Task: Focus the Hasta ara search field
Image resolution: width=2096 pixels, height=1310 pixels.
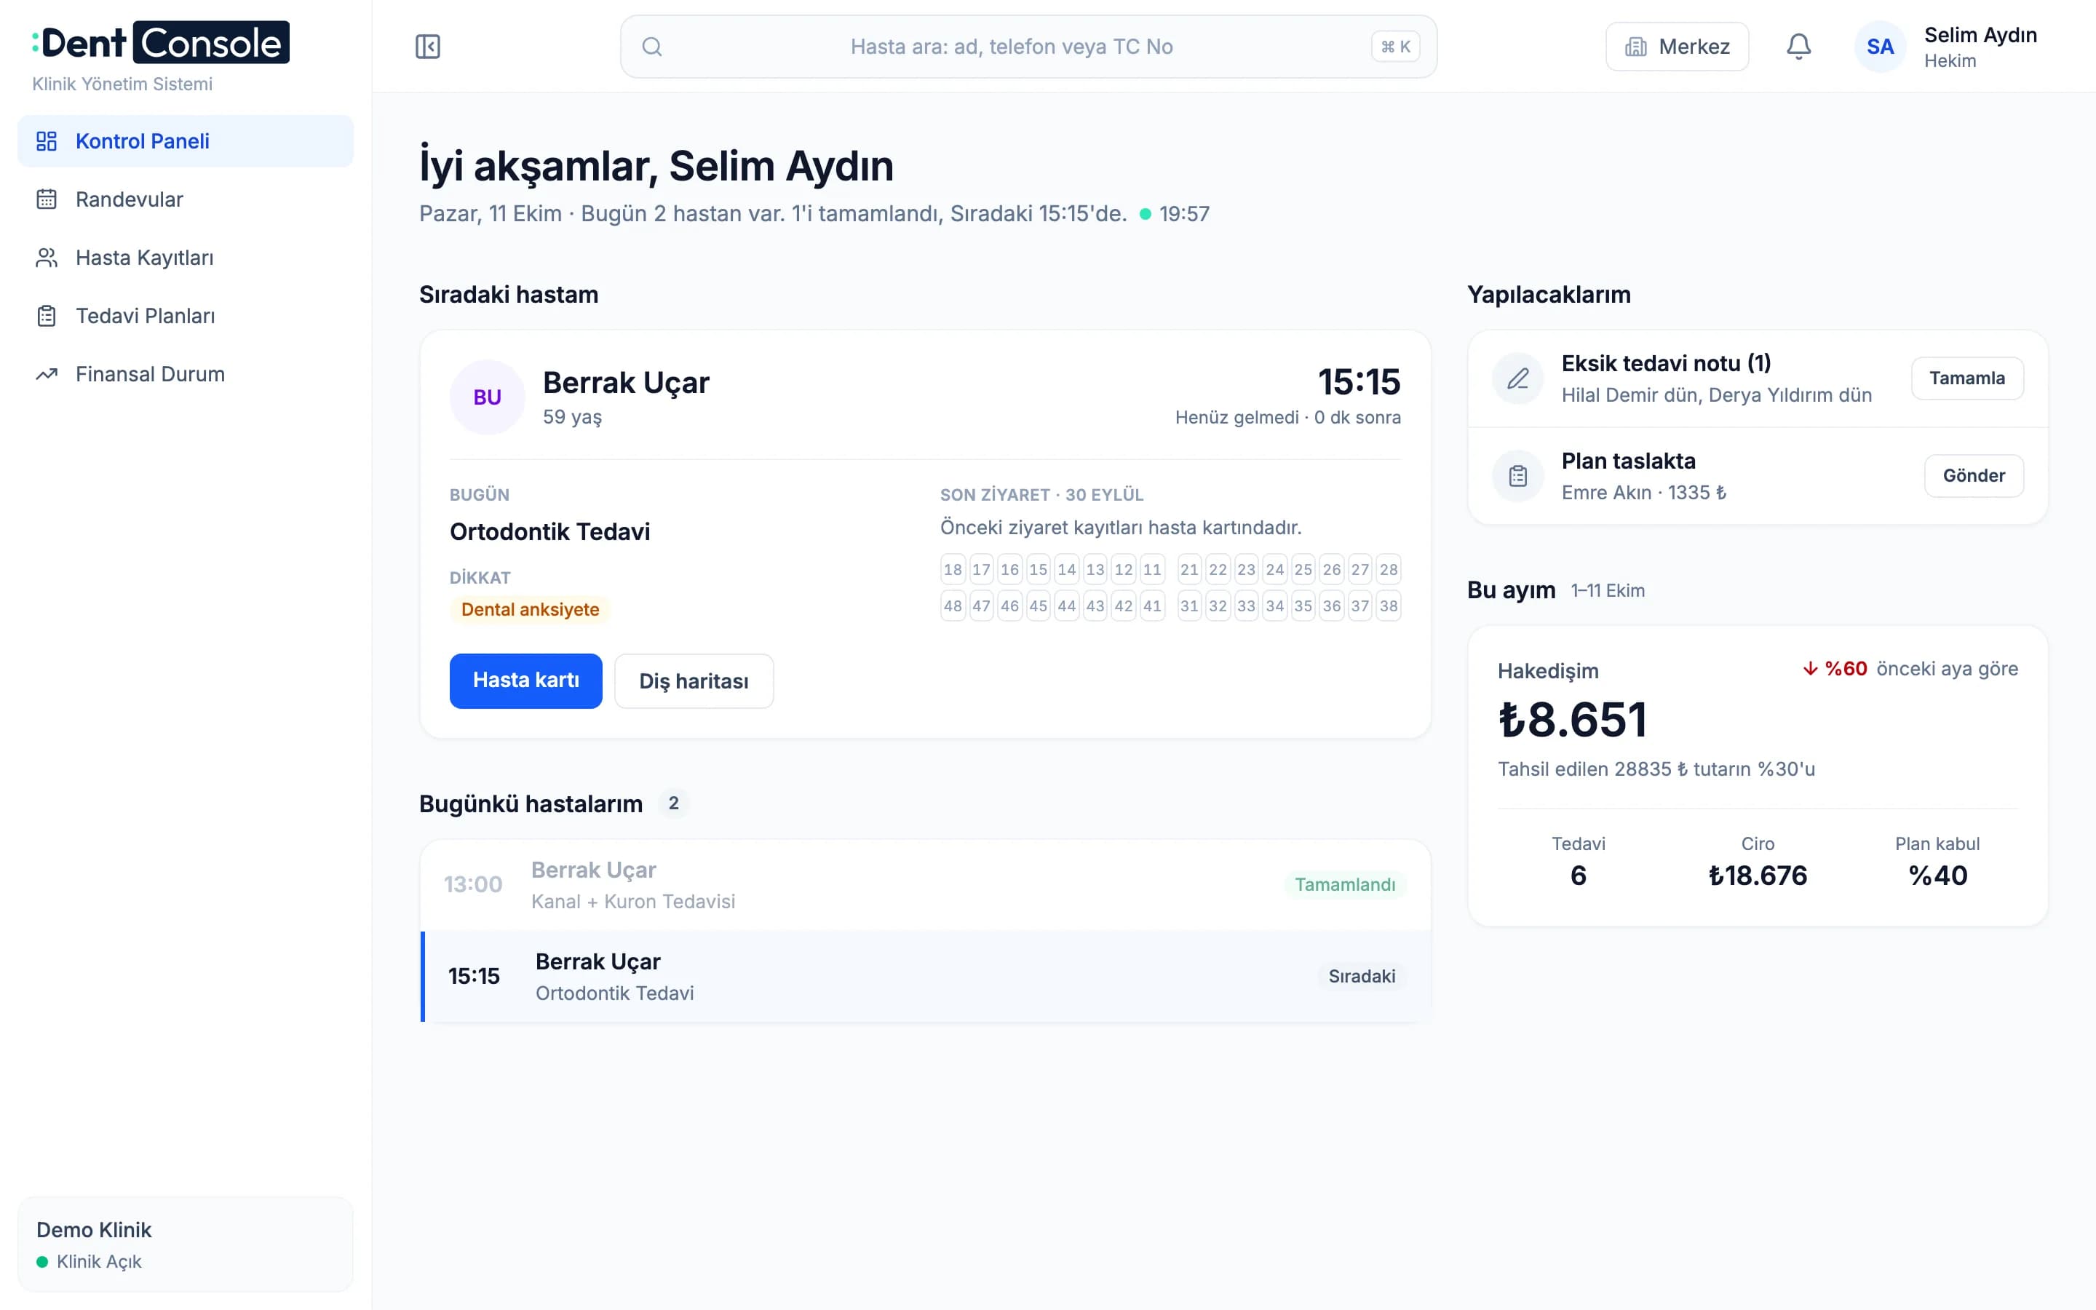Action: click(x=1029, y=47)
